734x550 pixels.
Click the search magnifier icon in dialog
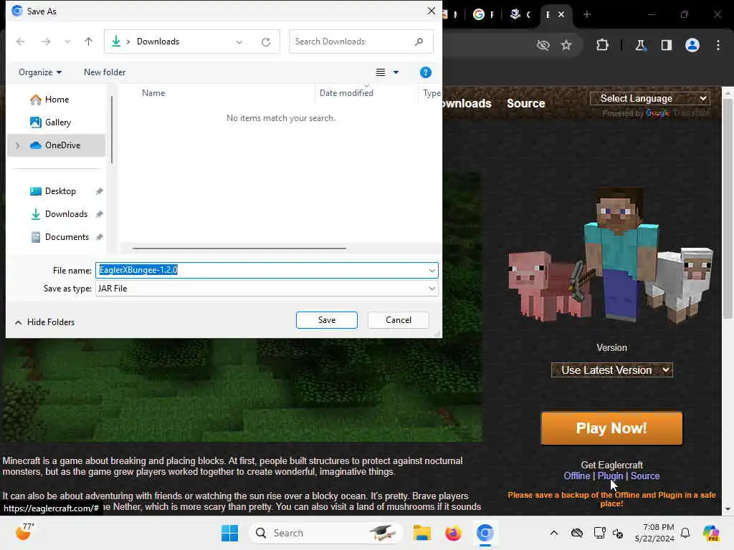(419, 42)
